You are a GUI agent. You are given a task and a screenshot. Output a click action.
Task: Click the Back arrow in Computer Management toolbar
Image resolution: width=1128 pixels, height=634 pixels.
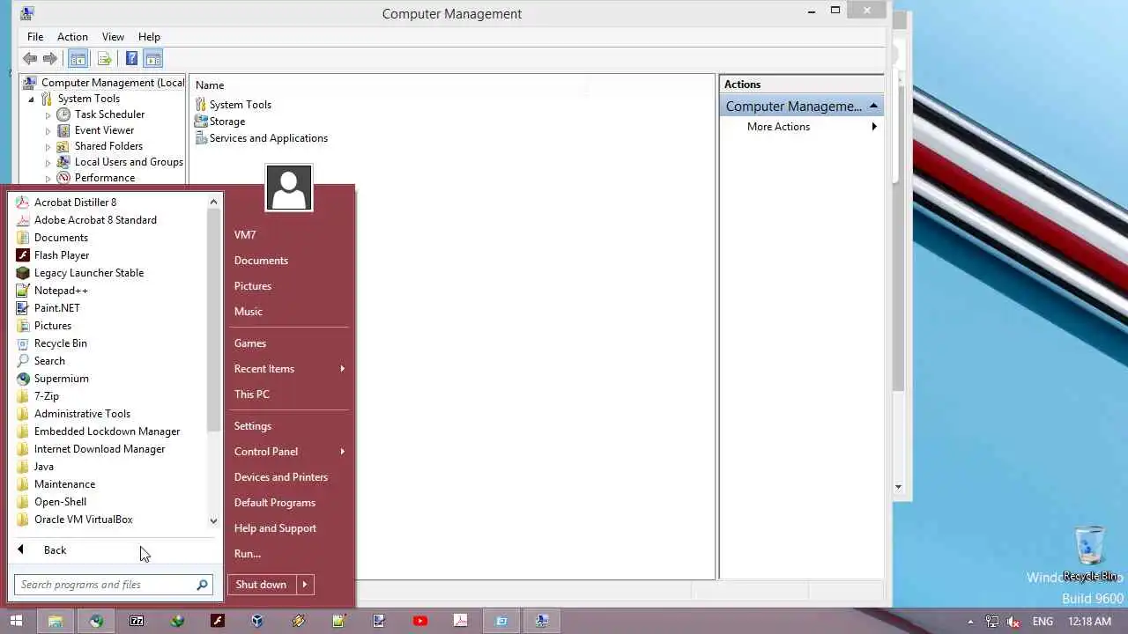tap(30, 59)
